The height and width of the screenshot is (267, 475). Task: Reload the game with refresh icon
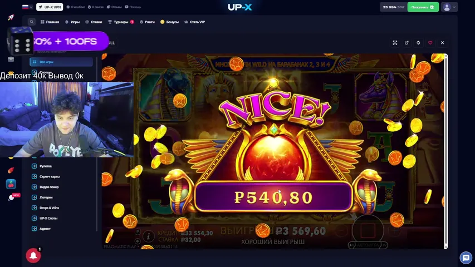(418, 43)
